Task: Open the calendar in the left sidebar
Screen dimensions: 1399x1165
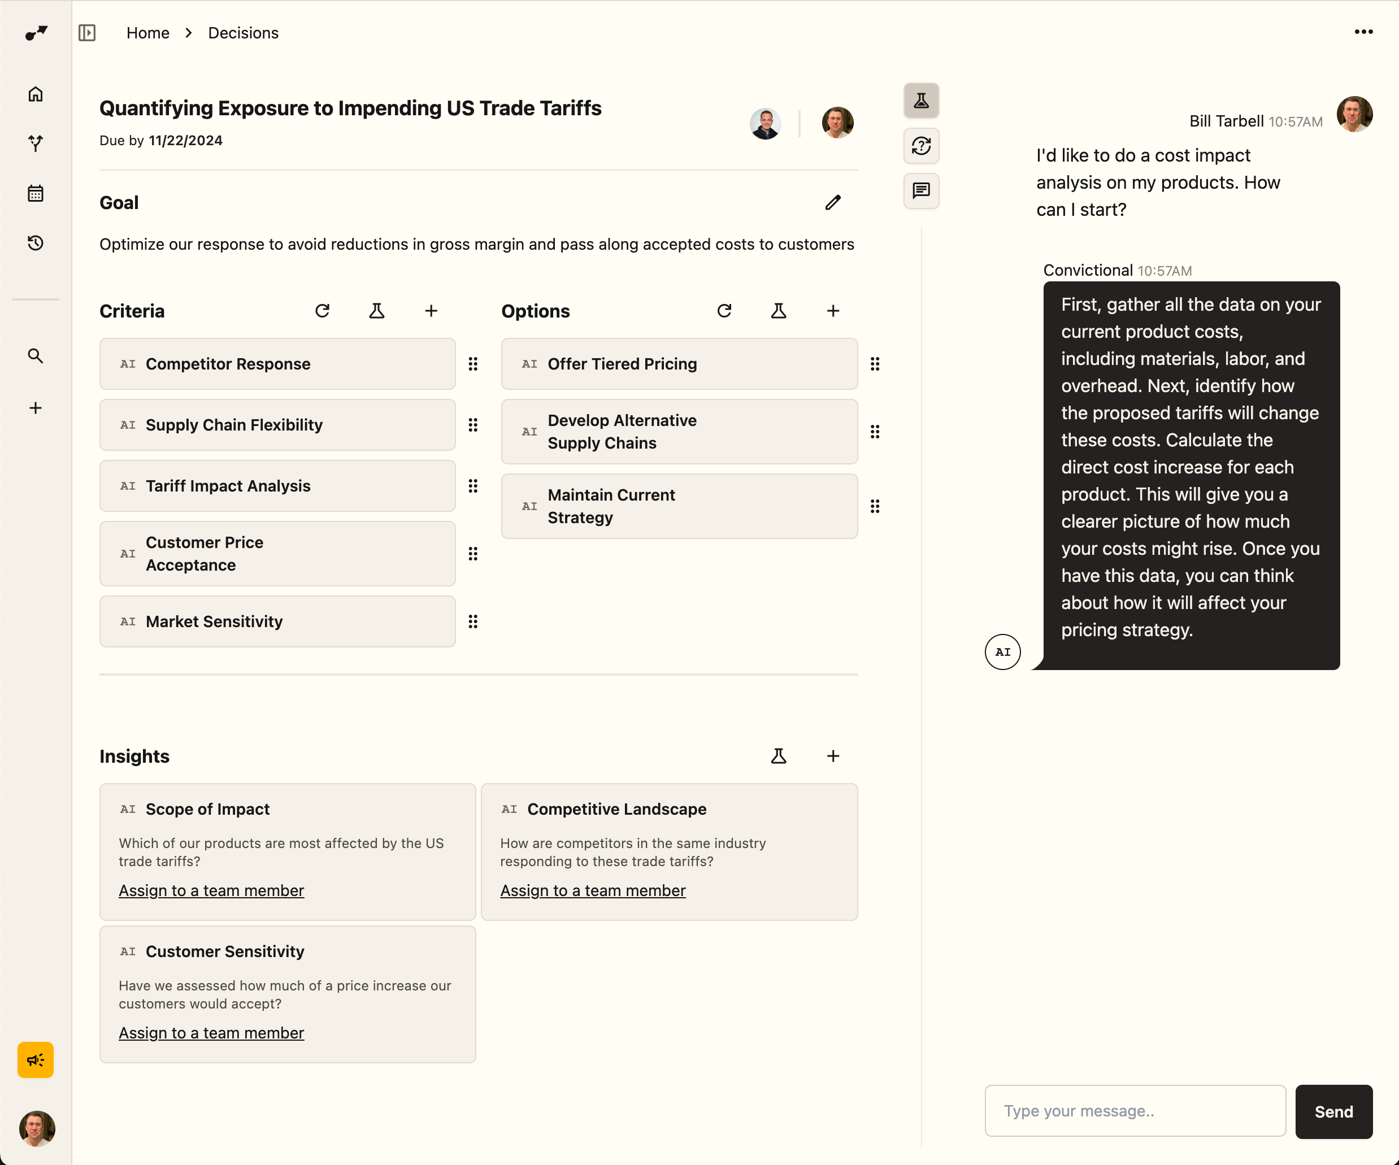Action: point(35,193)
